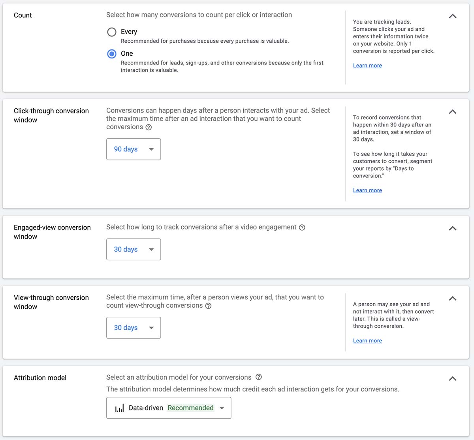Collapse the Count section chevron
Viewport: 474px width, 440px height.
(453, 16)
